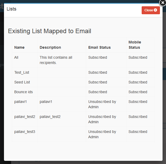Screen dimensions: 166x164
Task: Select the Bounce ids row name
Action: tap(24, 92)
